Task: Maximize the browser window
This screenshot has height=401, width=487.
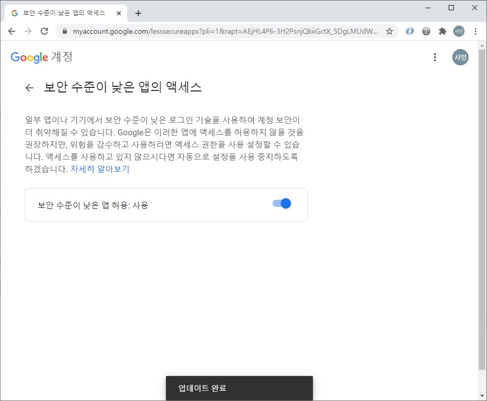Action: click(x=451, y=8)
